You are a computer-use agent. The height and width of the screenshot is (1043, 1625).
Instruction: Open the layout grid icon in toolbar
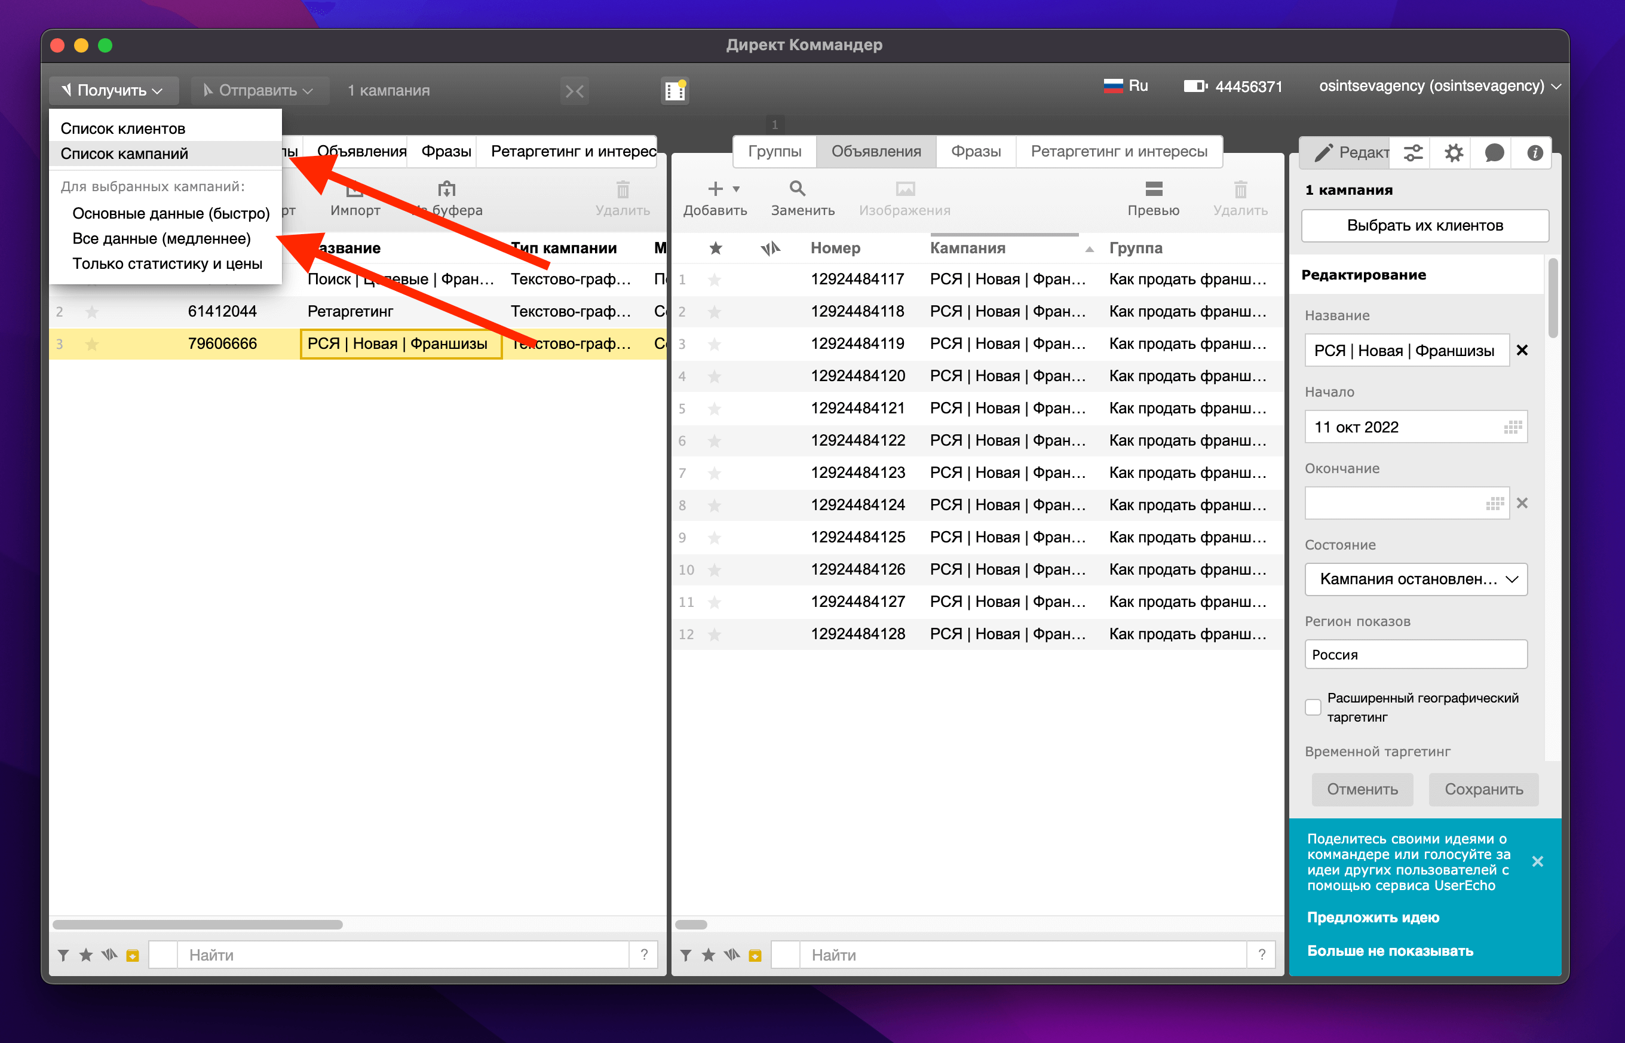click(674, 91)
